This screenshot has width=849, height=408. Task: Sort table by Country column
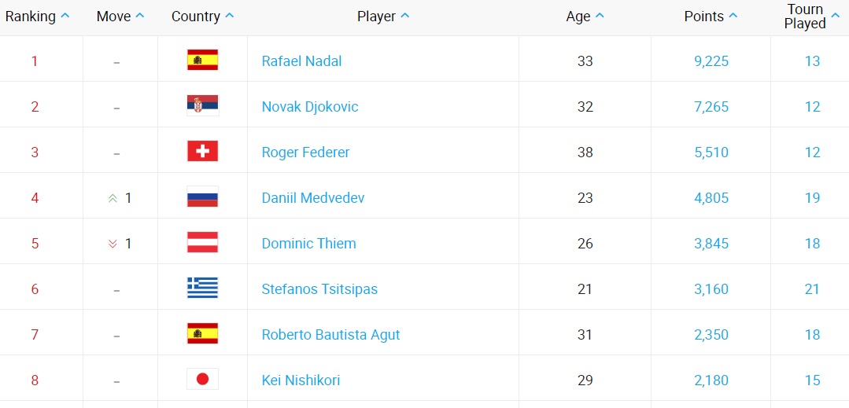(x=202, y=17)
